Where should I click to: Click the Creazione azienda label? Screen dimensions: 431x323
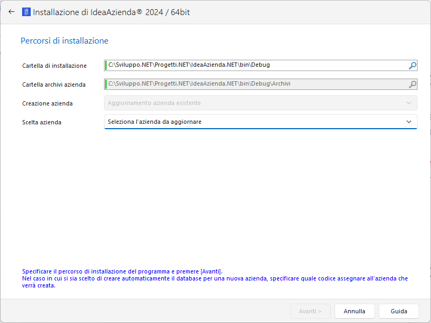click(47, 103)
